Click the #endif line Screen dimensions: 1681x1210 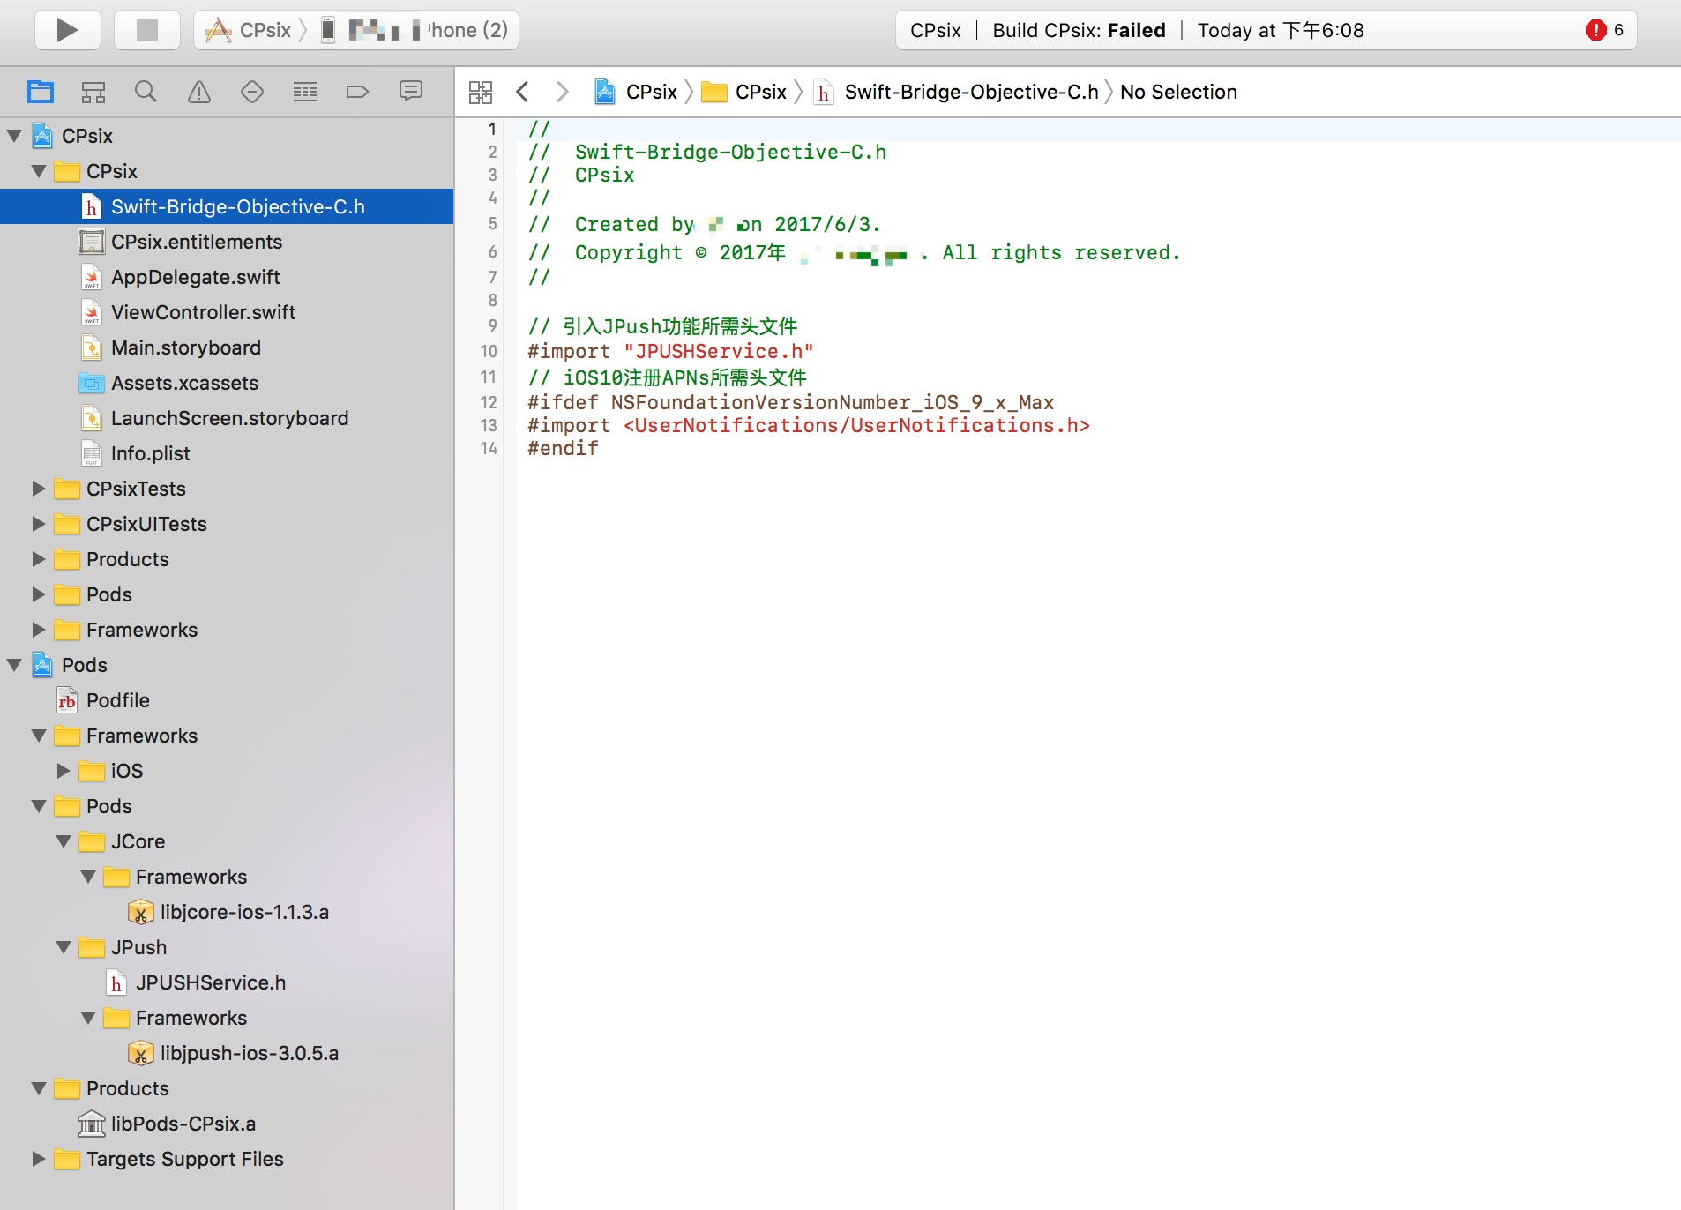[563, 448]
